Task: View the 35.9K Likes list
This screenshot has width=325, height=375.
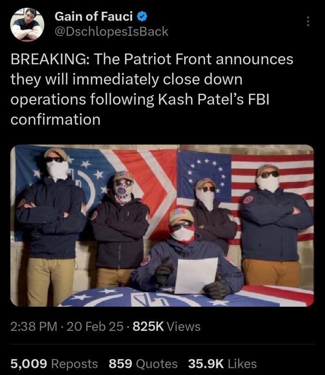Action: (223, 364)
